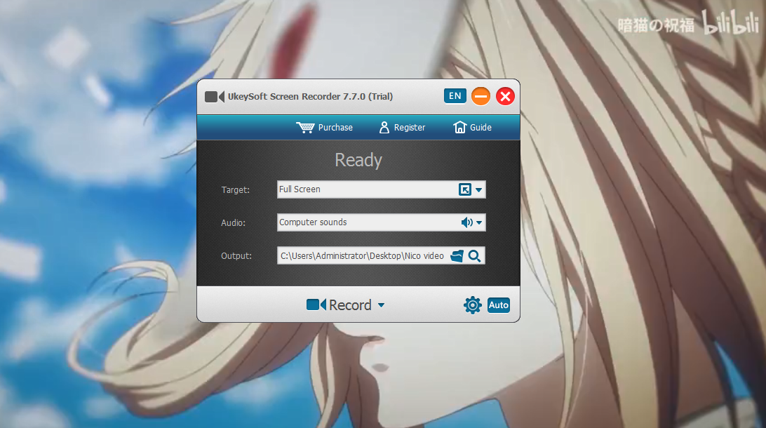
Task: Click the Output path text field
Action: pos(362,256)
